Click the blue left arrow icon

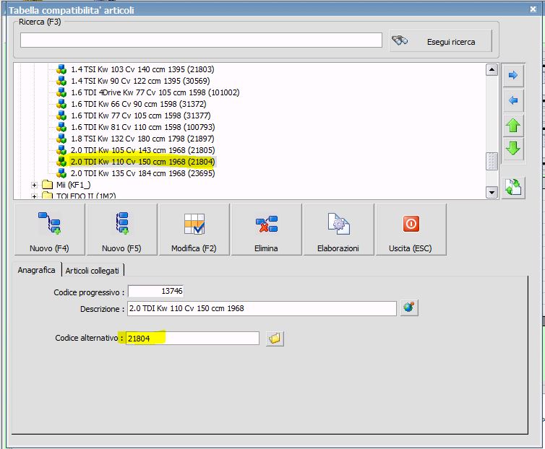tap(513, 101)
